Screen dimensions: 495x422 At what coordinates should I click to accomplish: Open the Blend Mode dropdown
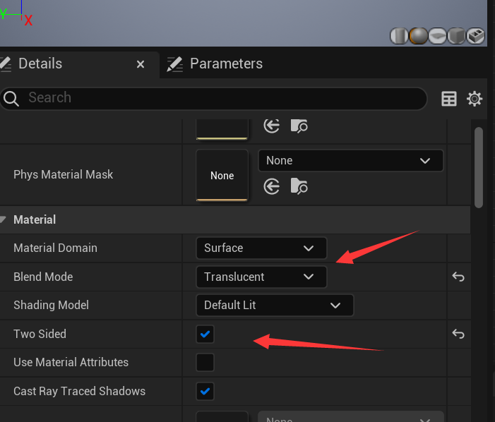point(261,277)
